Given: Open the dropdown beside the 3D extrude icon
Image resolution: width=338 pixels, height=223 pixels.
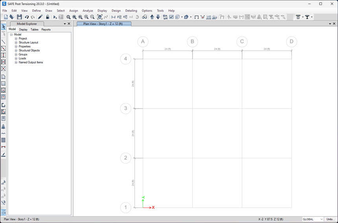Looking at the screenshot, I should pyautogui.click(x=191, y=17).
